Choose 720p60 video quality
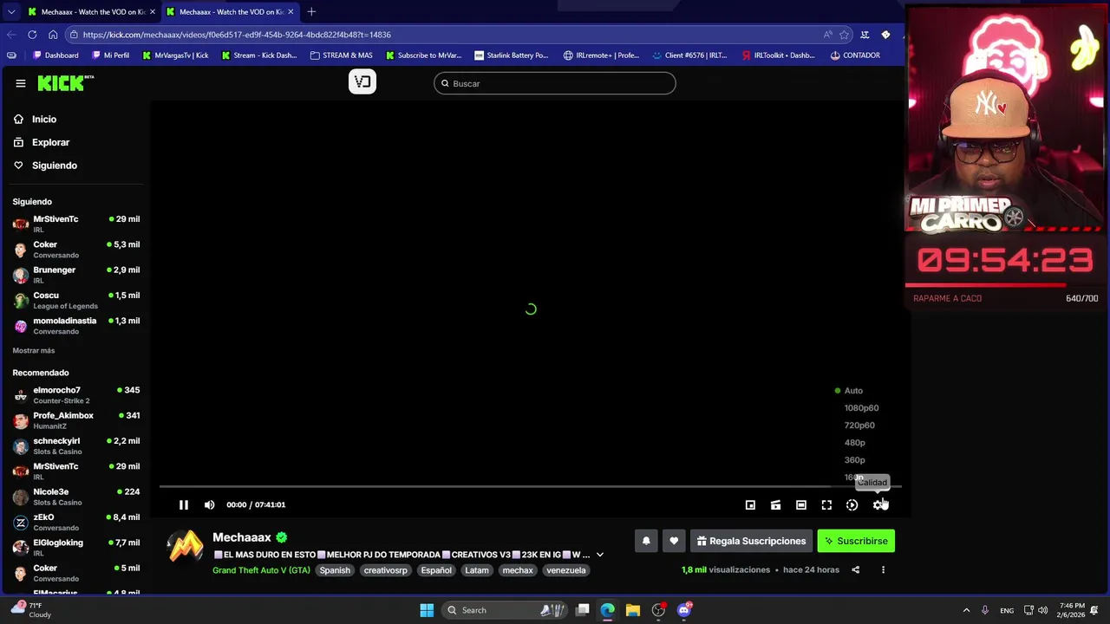The image size is (1110, 624). coord(859,426)
